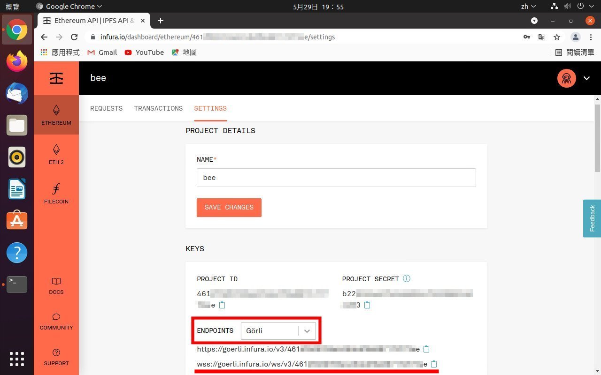Launch Firefox from the Ubuntu dock
Viewport: 601px width, 375px height.
17,61
